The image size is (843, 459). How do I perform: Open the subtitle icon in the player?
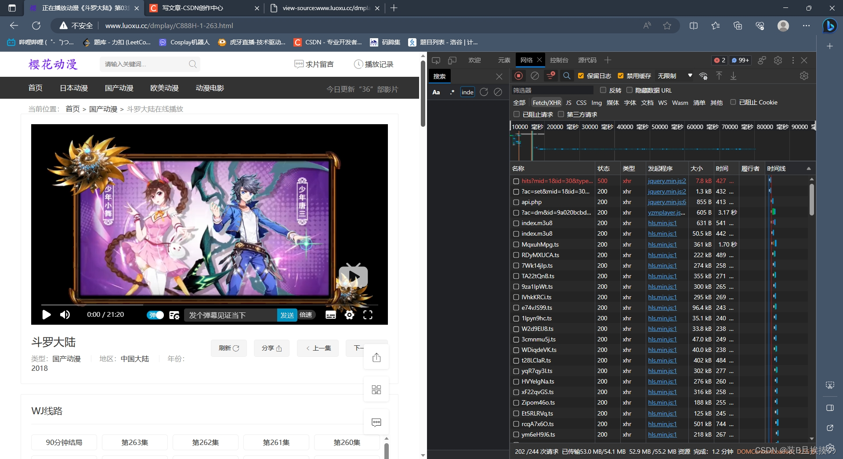point(331,315)
